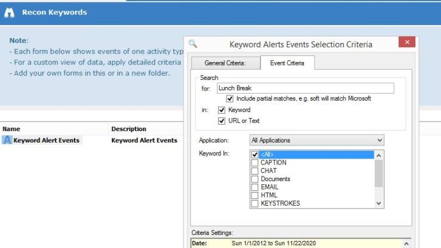
Task: Click the Keyword In list scroll-down arrow
Action: (379, 203)
